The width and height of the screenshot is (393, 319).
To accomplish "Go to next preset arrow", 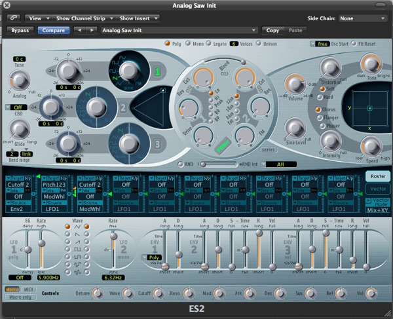I will (92, 30).
